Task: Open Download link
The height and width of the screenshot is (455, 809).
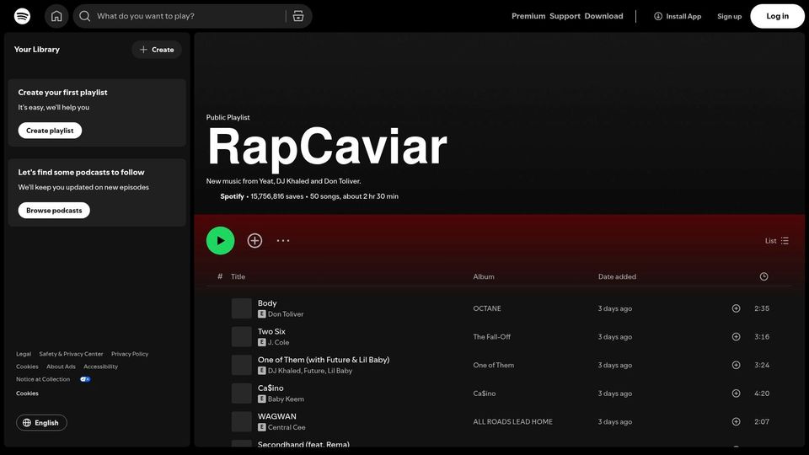Action: (x=603, y=16)
